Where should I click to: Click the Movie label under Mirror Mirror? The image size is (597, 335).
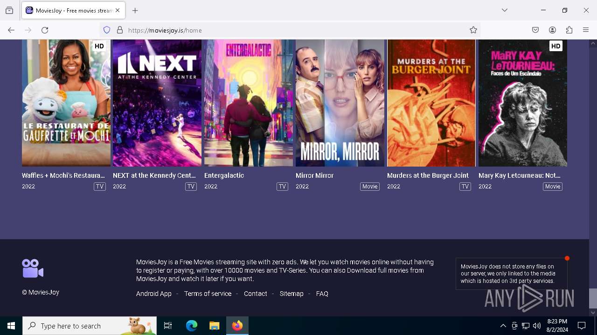click(370, 187)
